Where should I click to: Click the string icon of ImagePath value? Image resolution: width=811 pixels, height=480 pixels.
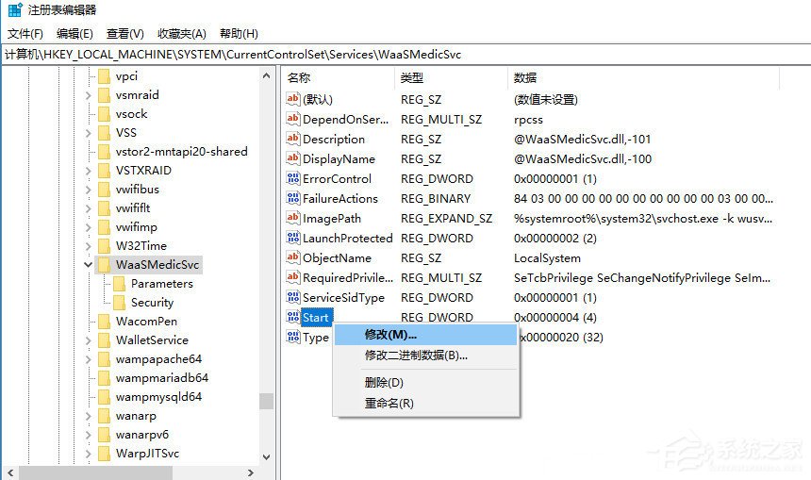click(292, 218)
